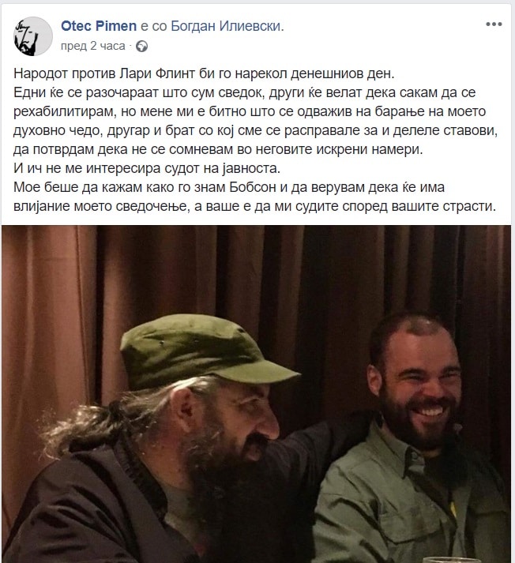The image size is (515, 563).
Task: Open the attached post photo
Action: [257, 394]
